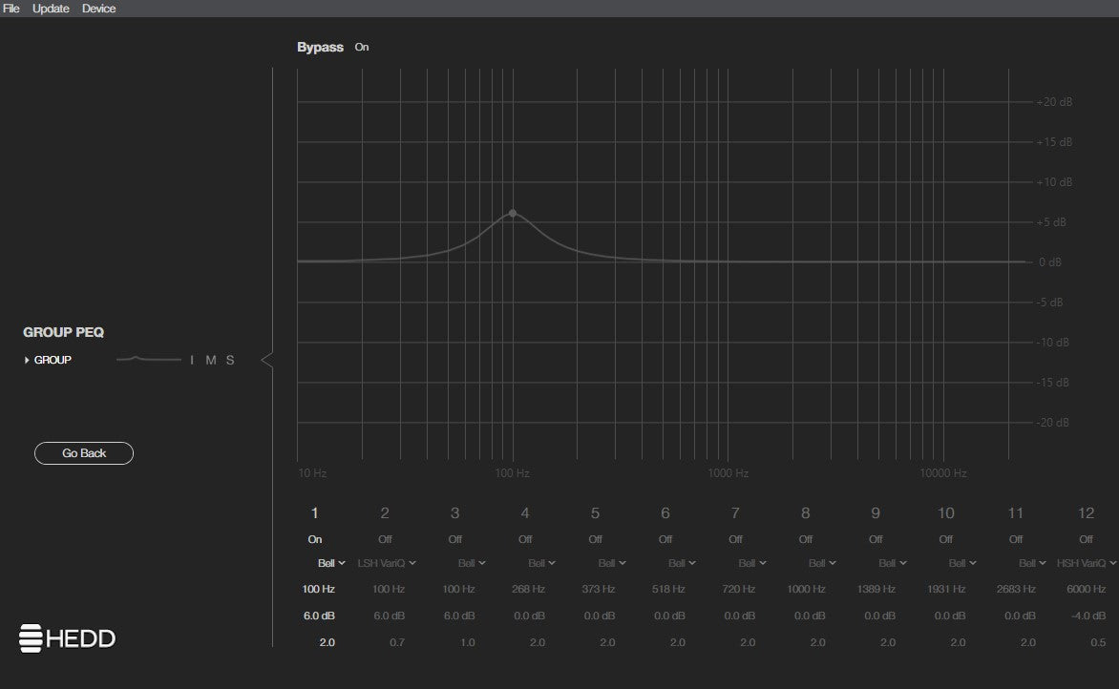Open band 11 Bell filter type dropdown
1119x689 pixels.
tap(1032, 563)
